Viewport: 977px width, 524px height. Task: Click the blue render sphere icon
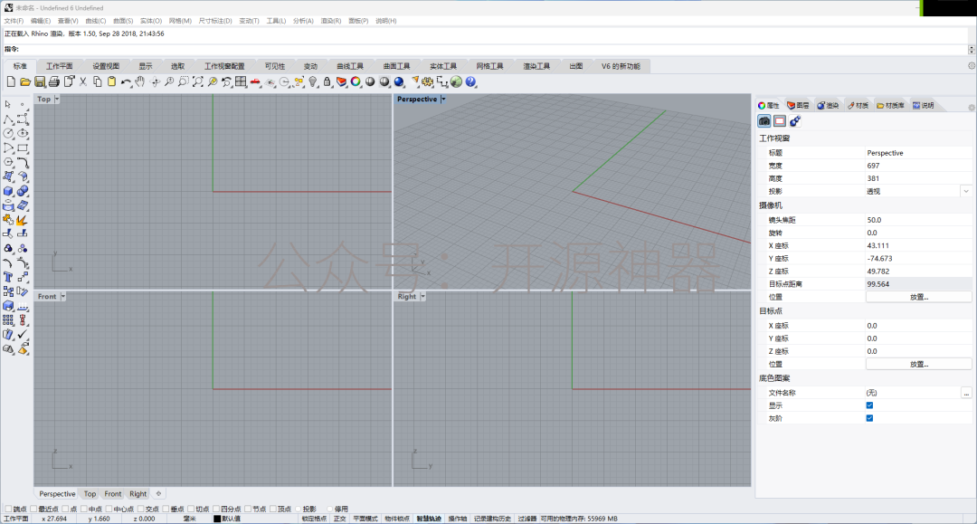point(399,81)
